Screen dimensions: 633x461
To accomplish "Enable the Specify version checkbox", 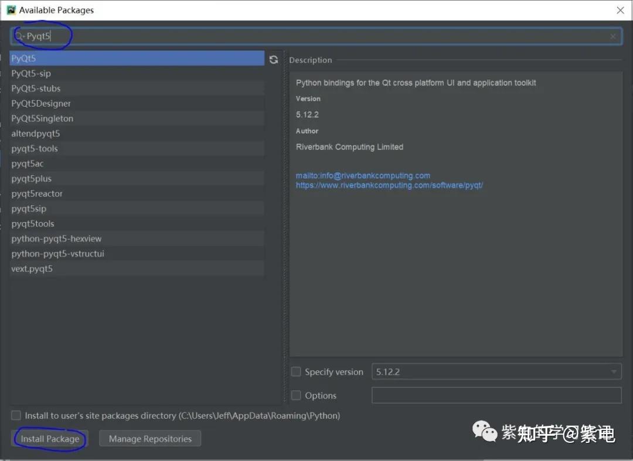I will [x=296, y=371].
